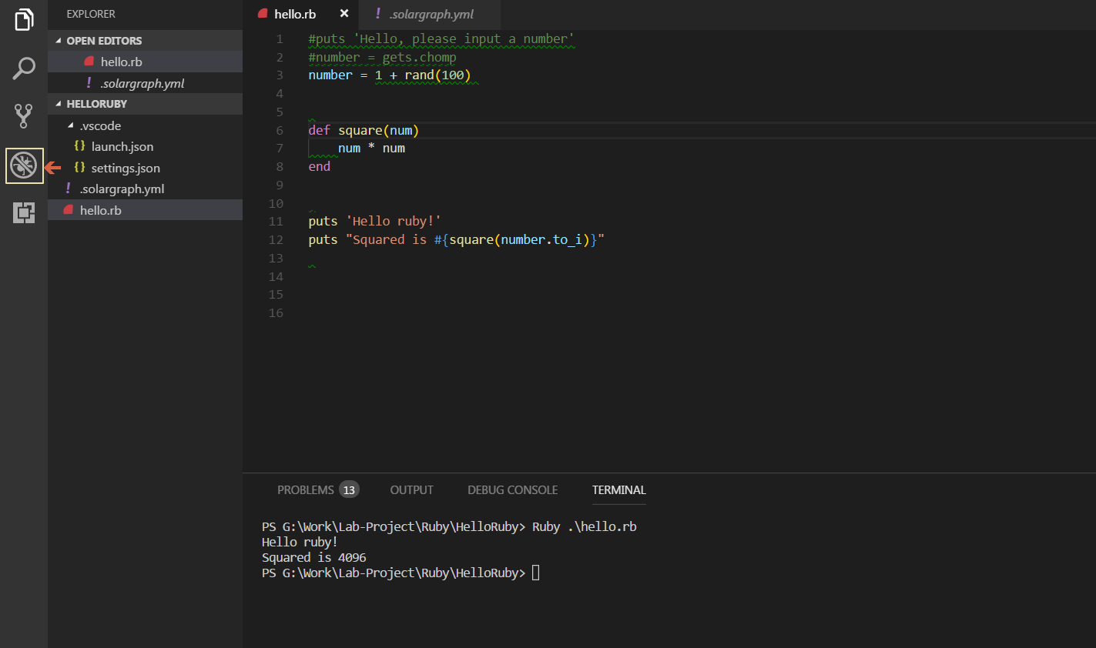Close the hello.rb editor tab
This screenshot has height=648, width=1096.
pos(344,13)
